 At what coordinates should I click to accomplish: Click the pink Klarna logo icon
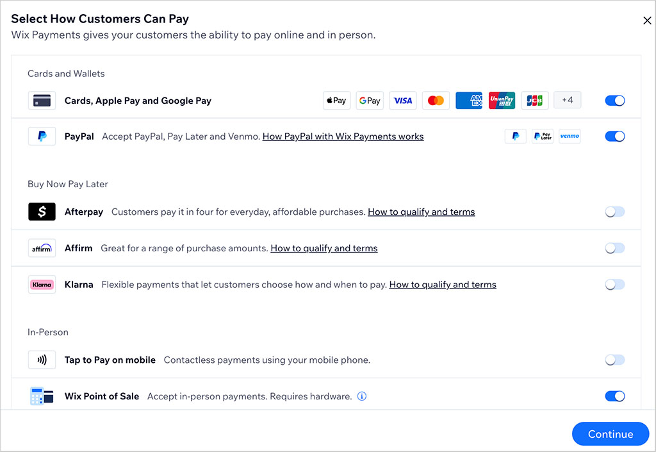[42, 285]
